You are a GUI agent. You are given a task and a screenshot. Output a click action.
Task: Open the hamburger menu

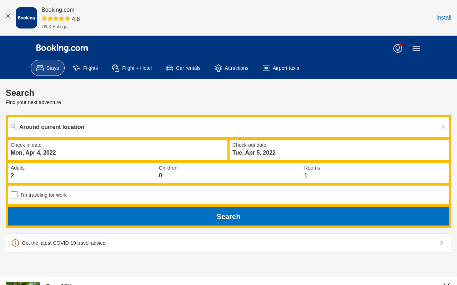[x=416, y=48]
